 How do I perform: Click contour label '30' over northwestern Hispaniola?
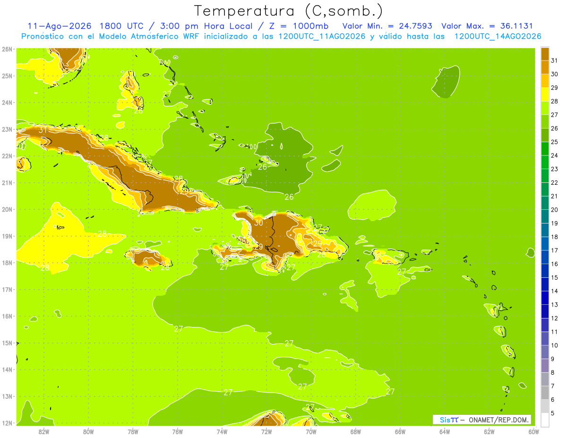point(258,223)
